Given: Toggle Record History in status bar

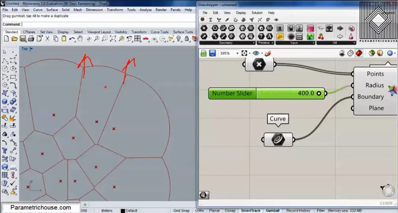Looking at the screenshot, I should point(298,211).
